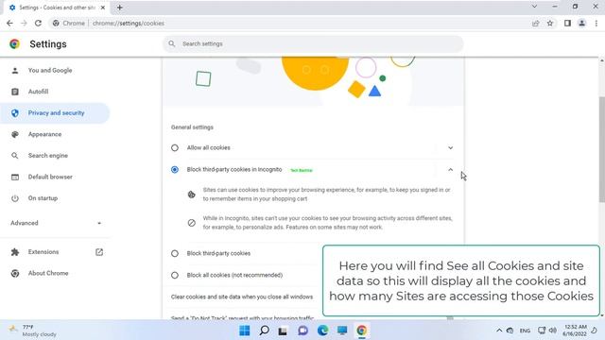This screenshot has width=605, height=340.
Task: Close the Settings tab
Action: pos(103,8)
